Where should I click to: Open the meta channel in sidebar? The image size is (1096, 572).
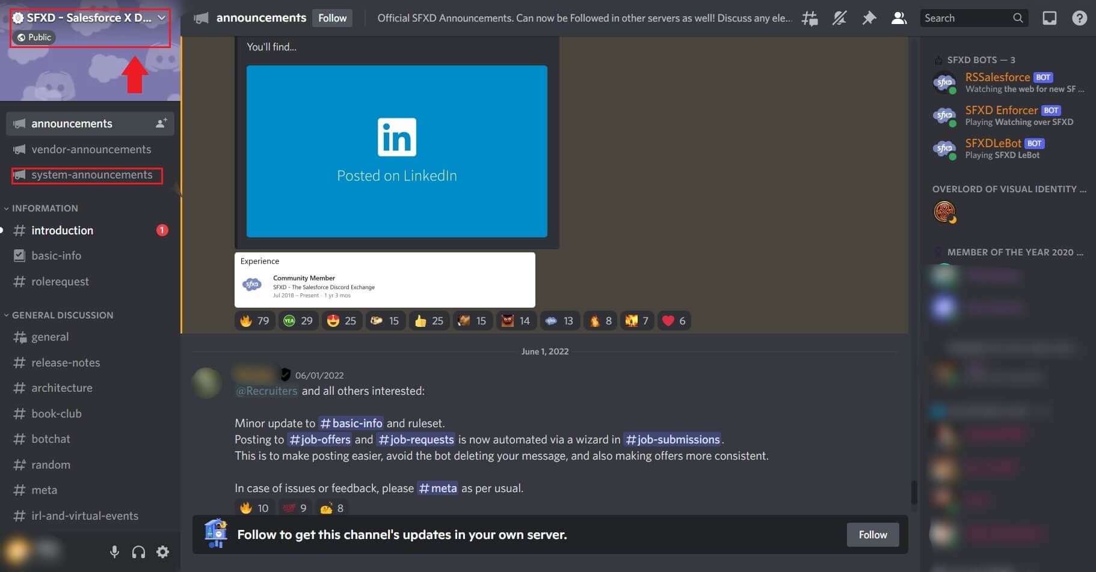[90, 490]
